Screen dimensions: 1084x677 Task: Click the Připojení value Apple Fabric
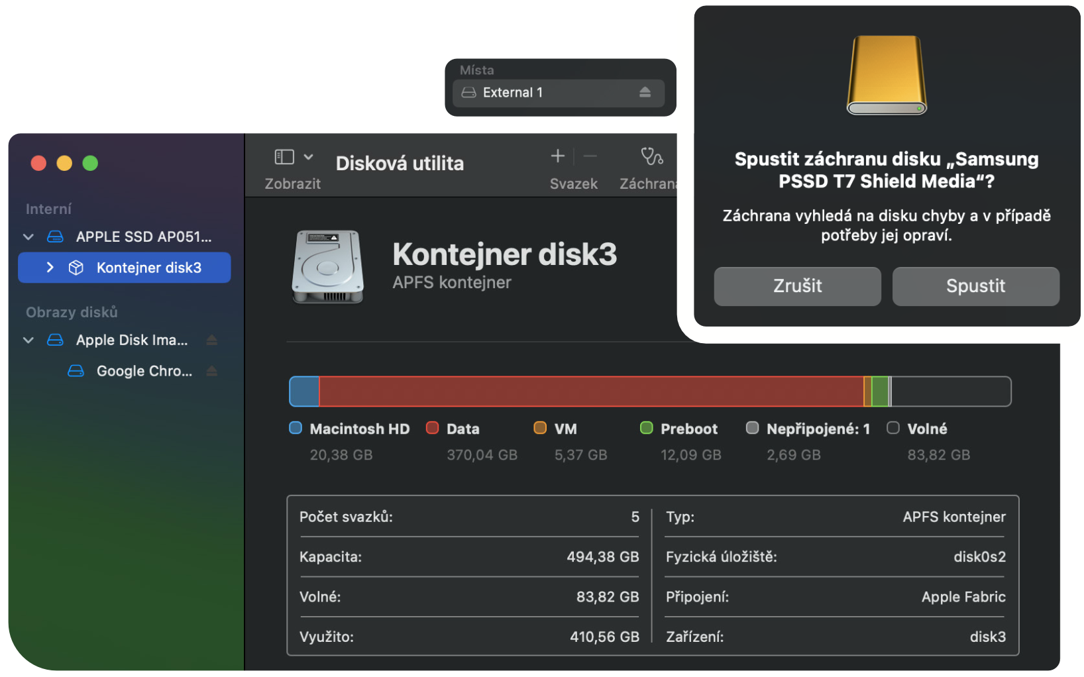point(964,597)
